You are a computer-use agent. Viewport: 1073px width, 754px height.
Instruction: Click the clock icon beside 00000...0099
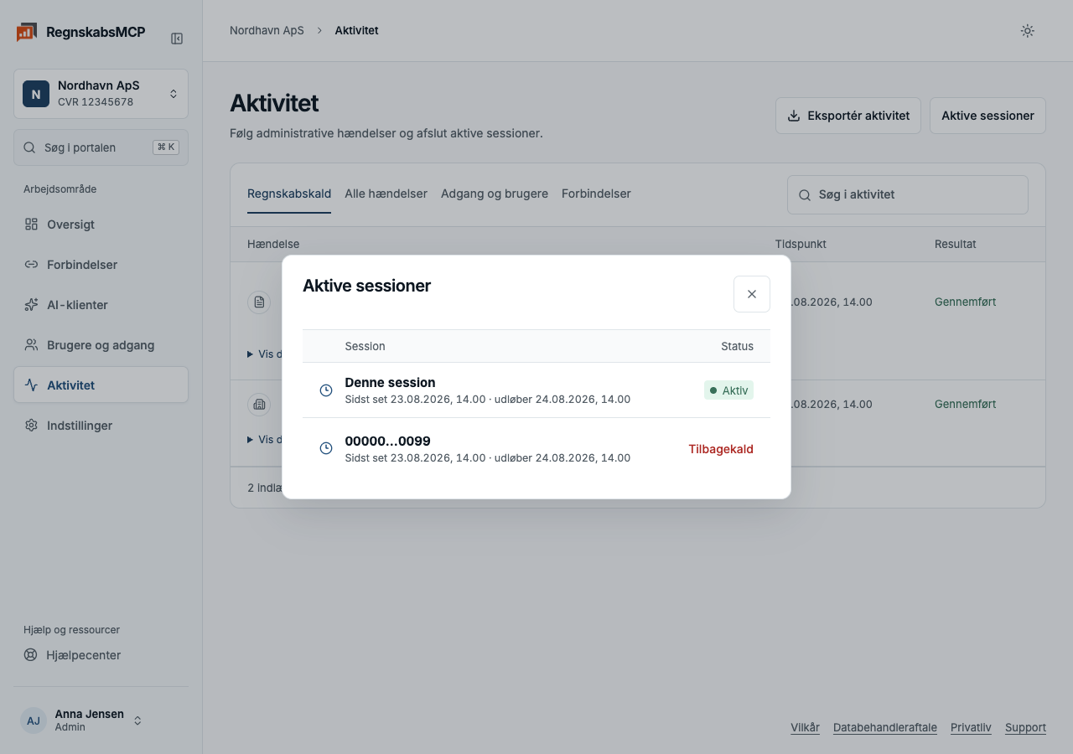point(326,449)
